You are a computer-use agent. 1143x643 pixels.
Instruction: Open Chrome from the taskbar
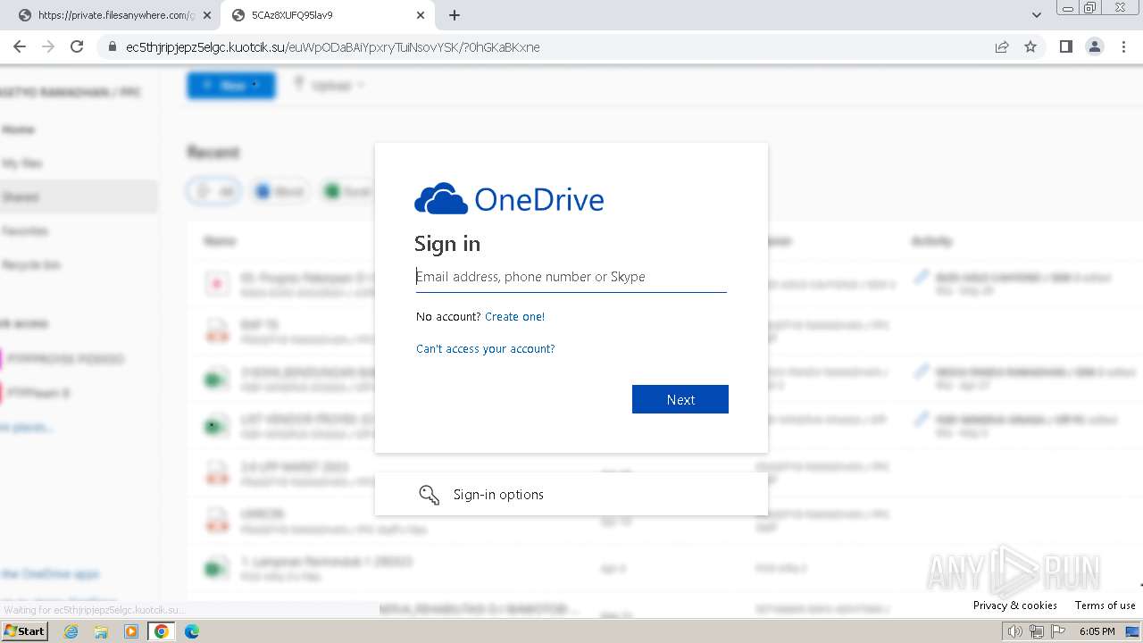(162, 631)
